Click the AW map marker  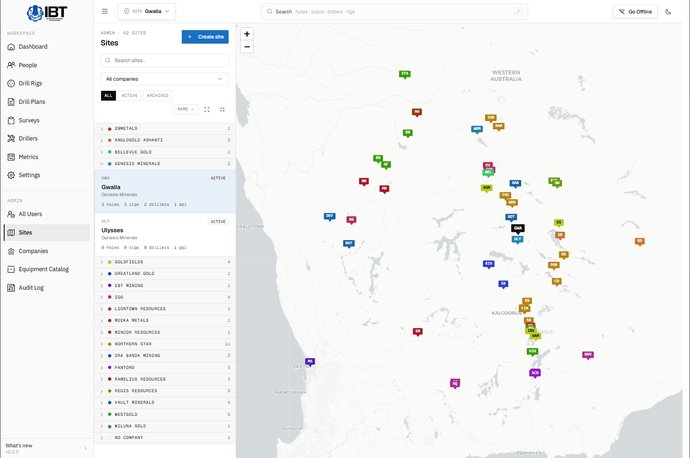coord(417,112)
